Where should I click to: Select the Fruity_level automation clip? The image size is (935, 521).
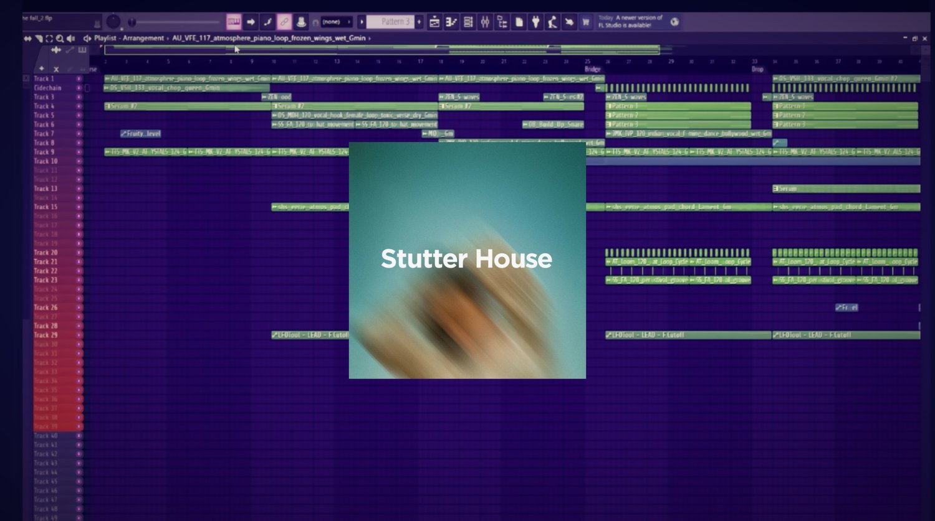click(x=141, y=134)
